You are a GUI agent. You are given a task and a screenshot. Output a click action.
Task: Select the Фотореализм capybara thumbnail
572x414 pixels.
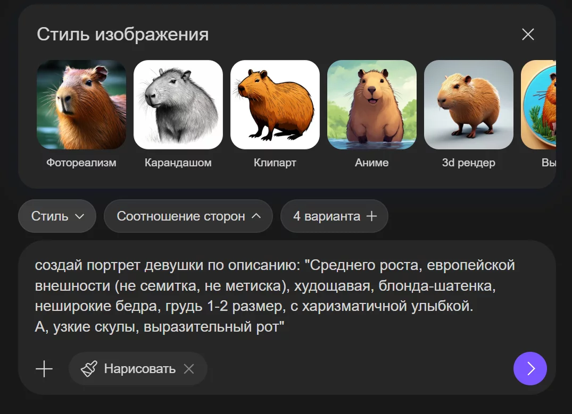tap(81, 105)
